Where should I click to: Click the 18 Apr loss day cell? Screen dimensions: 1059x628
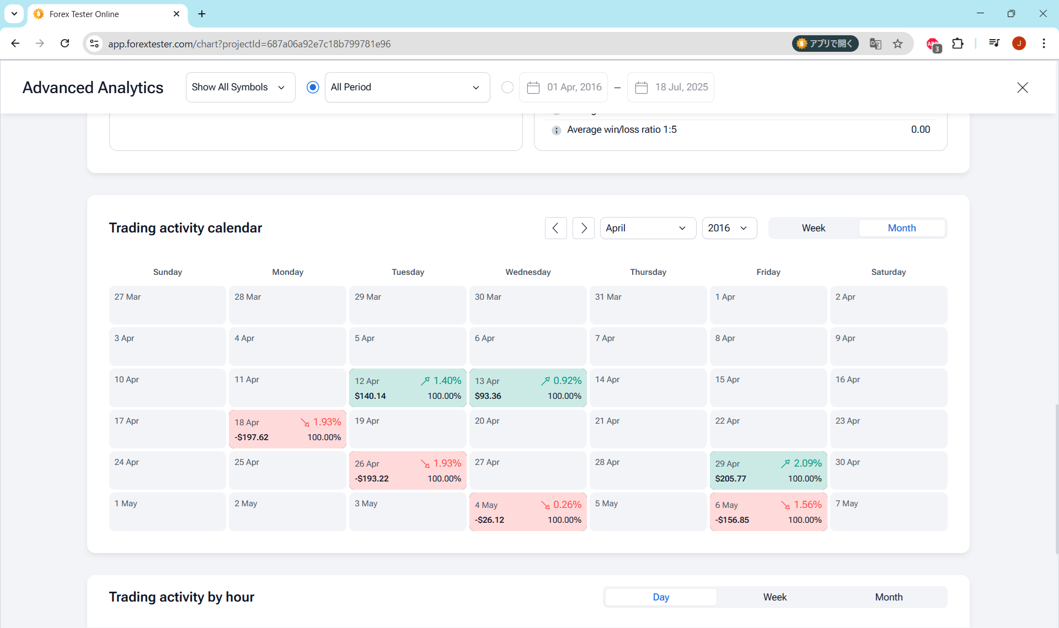(x=287, y=429)
